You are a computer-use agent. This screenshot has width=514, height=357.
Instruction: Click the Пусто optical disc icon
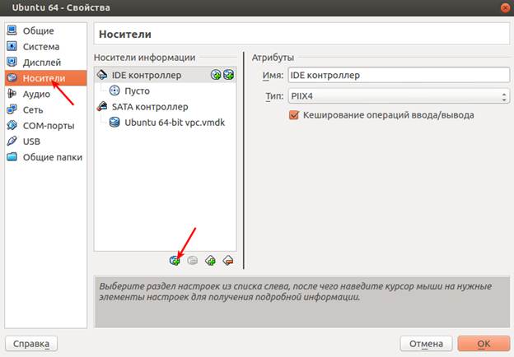point(114,90)
